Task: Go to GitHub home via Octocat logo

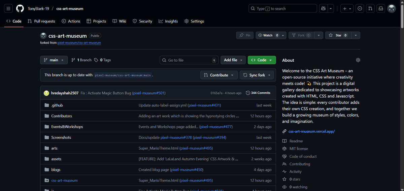Action: click(20, 8)
